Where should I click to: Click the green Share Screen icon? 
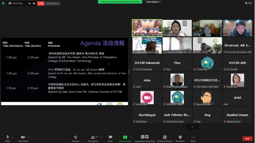pyautogui.click(x=125, y=137)
